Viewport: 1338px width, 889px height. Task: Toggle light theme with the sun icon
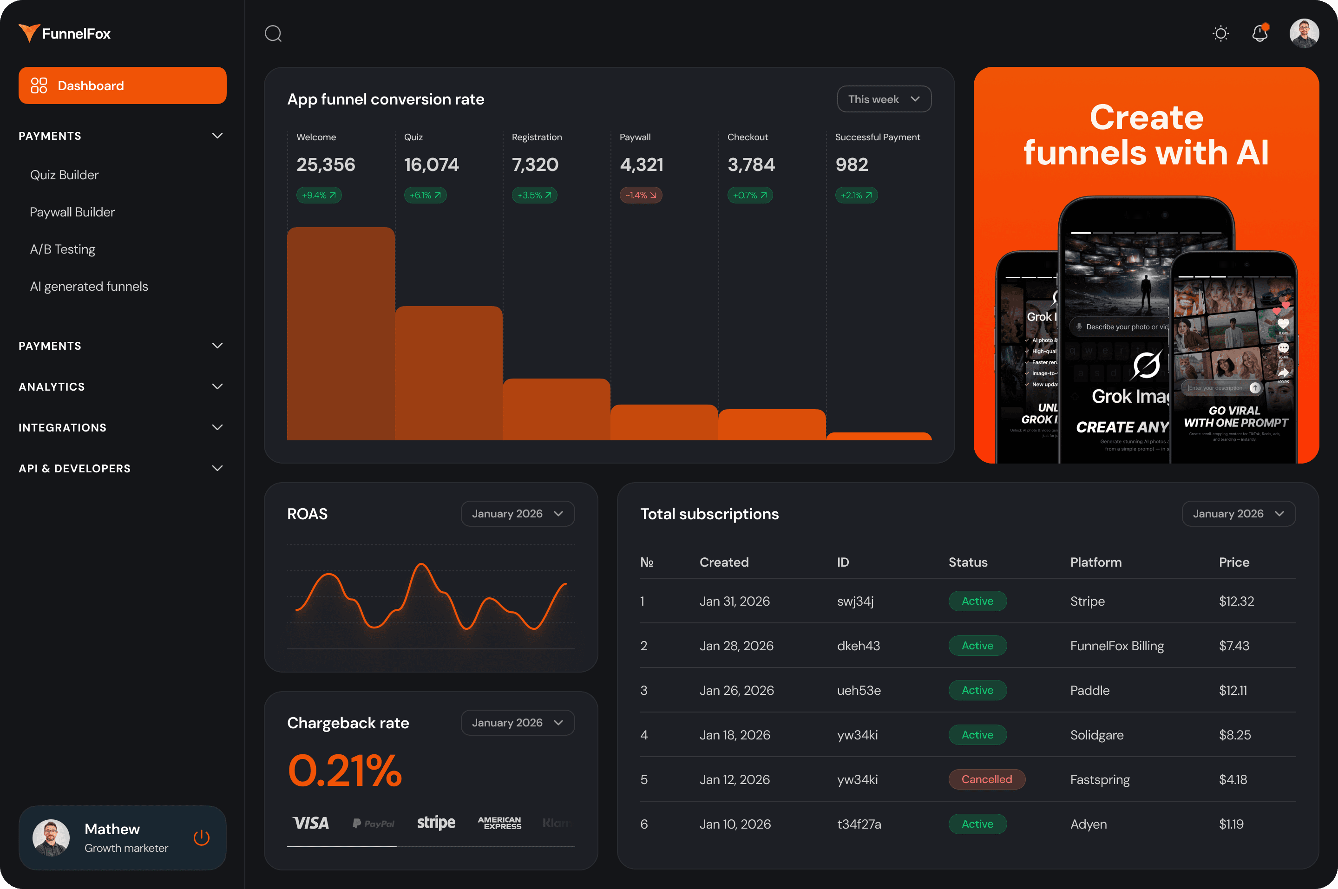tap(1220, 33)
